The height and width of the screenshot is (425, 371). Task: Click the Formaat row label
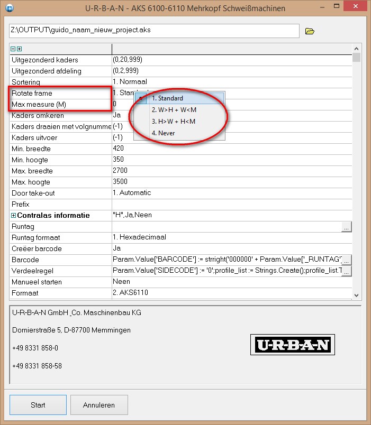(25, 293)
